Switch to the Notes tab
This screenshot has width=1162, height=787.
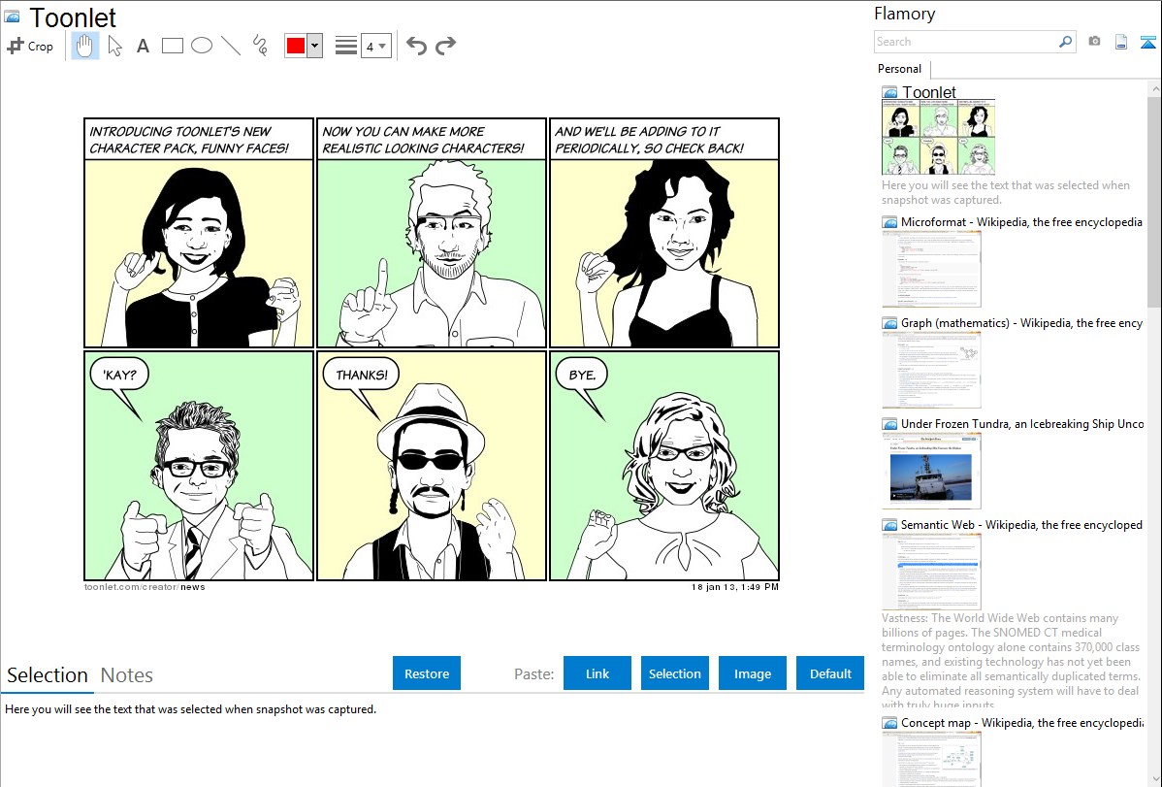coord(127,675)
